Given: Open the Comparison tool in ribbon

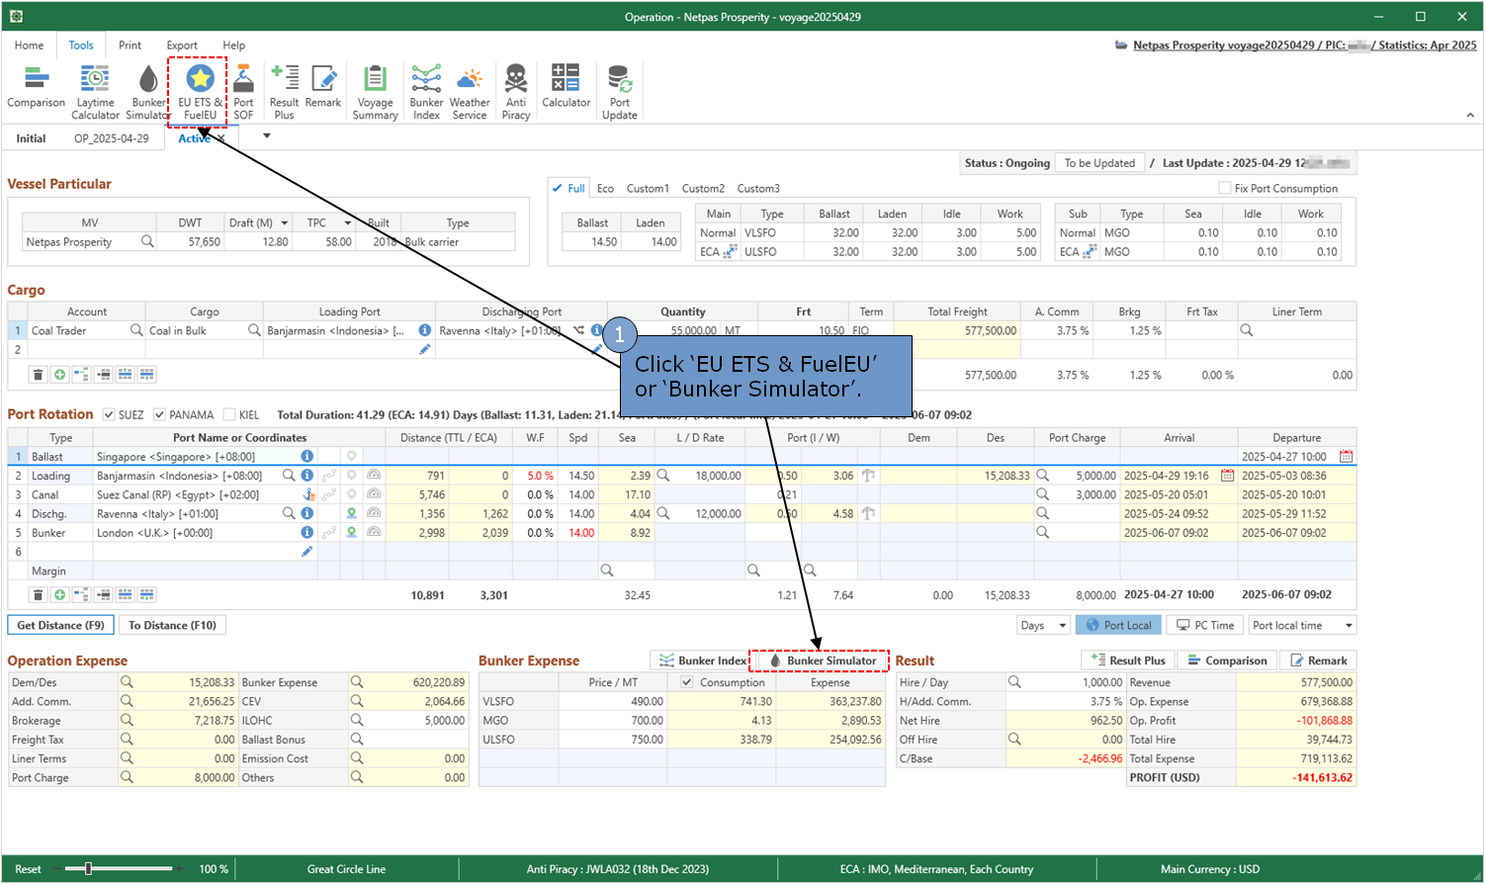Looking at the screenshot, I should (x=36, y=87).
